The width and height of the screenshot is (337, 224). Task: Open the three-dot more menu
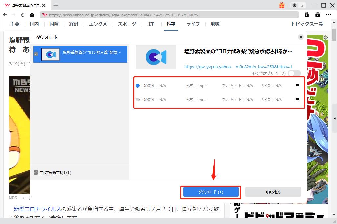click(328, 15)
